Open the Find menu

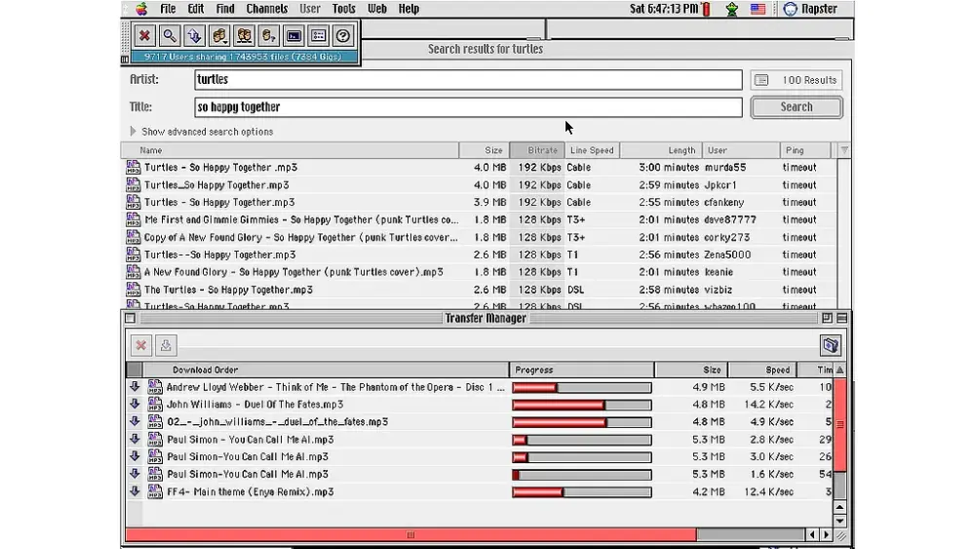[225, 9]
